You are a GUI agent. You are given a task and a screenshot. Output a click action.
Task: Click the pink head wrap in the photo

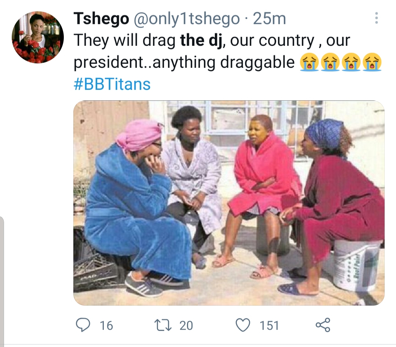(x=139, y=134)
